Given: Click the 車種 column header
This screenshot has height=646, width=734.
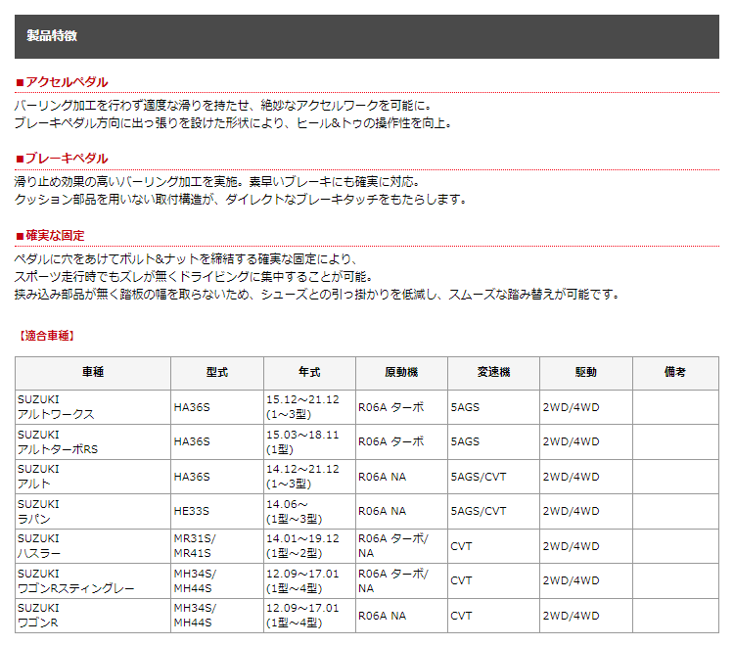Looking at the screenshot, I should pyautogui.click(x=93, y=372).
